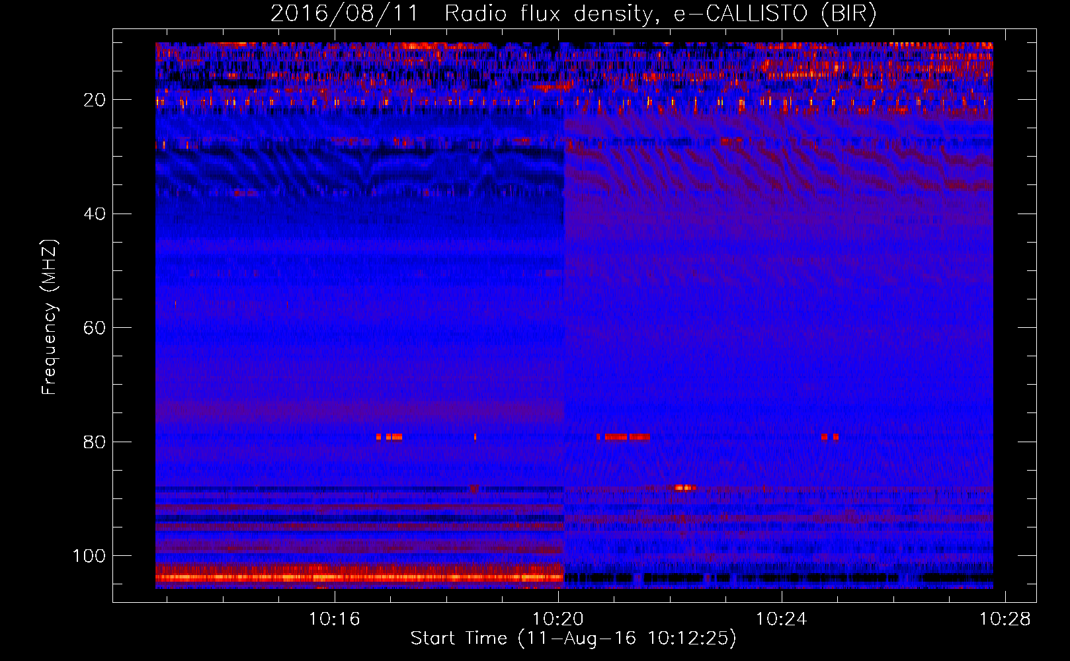The image size is (1070, 661).
Task: Click the "10:24" time tick label
Action: tap(782, 619)
